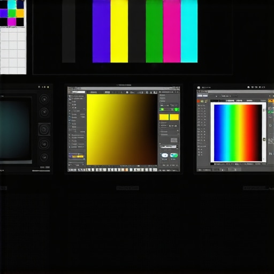
Task: Click the right green button above the yellow swatches
Action: point(176,109)
